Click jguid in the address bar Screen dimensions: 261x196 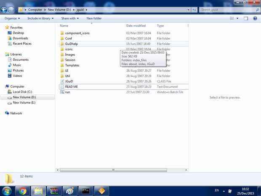point(80,10)
